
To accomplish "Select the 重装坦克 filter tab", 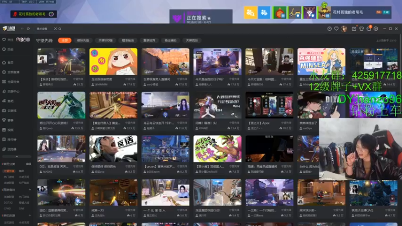I will click(149, 41).
